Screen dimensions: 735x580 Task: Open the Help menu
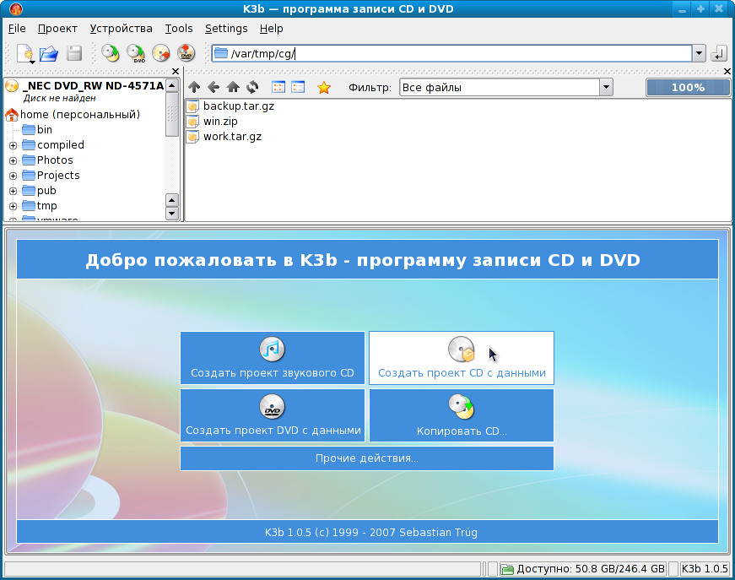click(272, 29)
